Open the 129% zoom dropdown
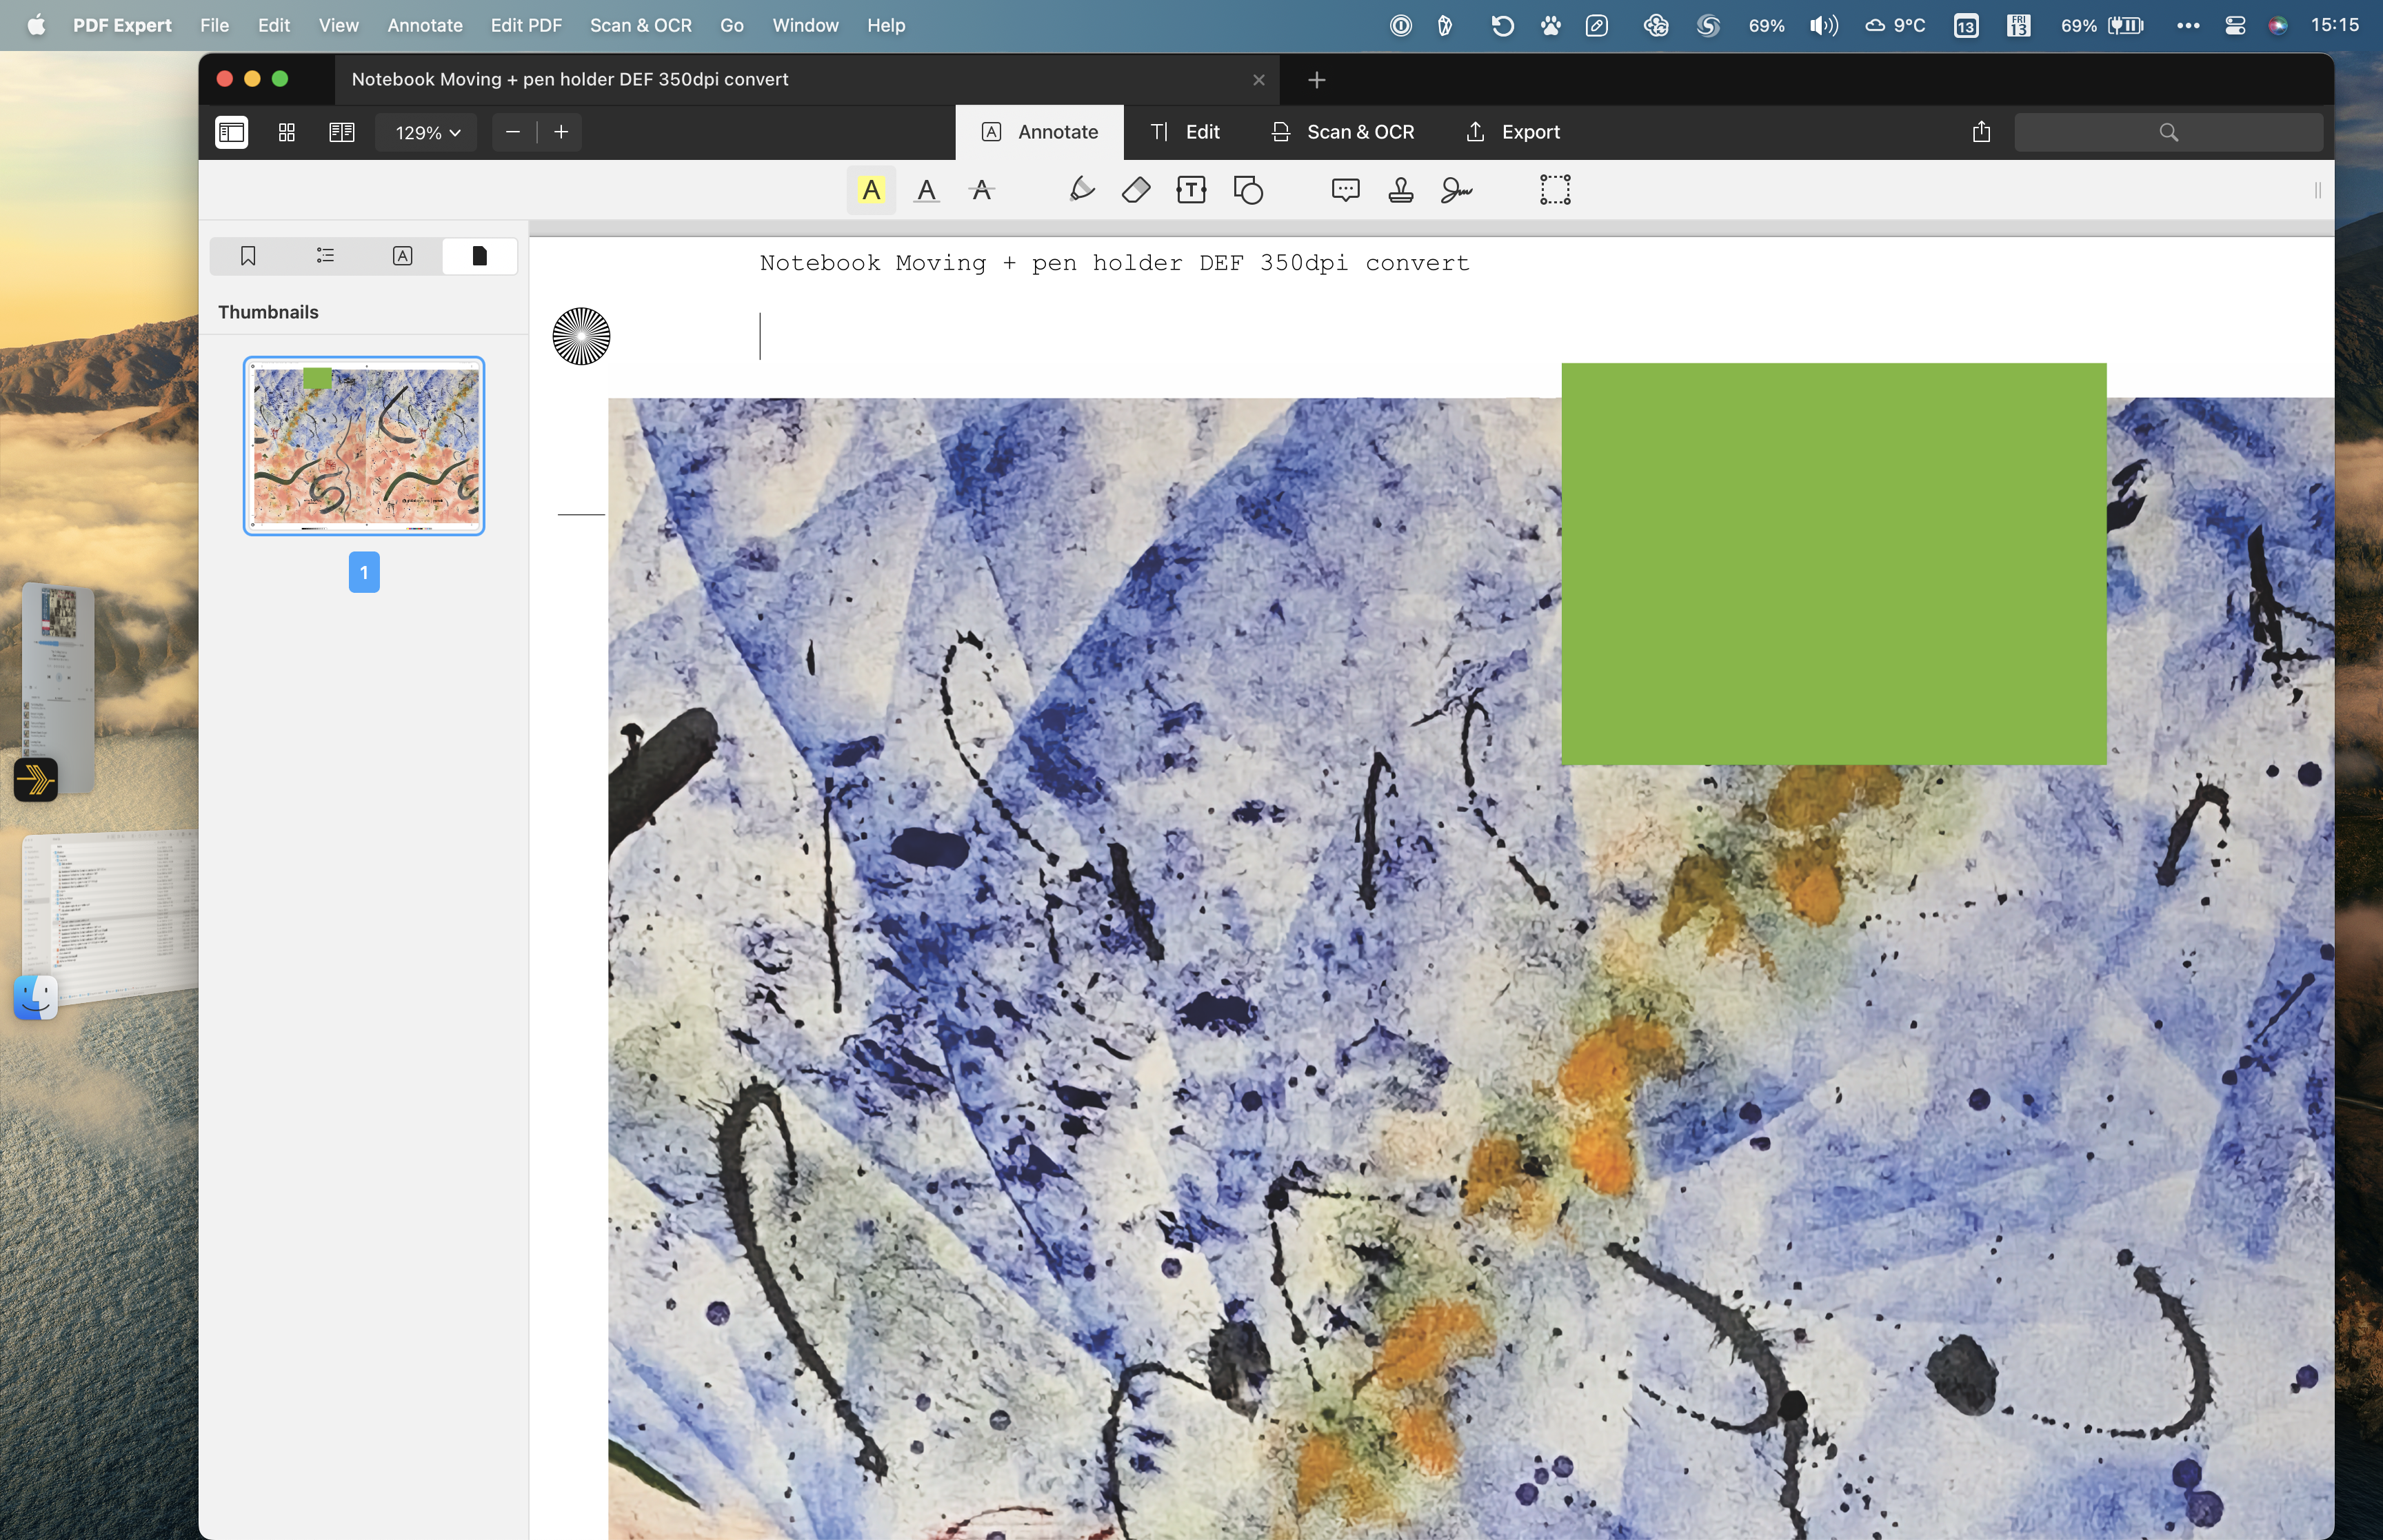The width and height of the screenshot is (2383, 1540). [x=427, y=132]
